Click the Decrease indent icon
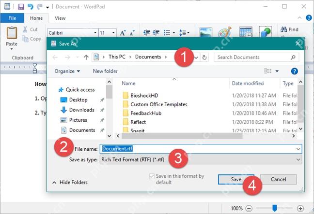Viewport: 314px width, 214px height. (147, 32)
